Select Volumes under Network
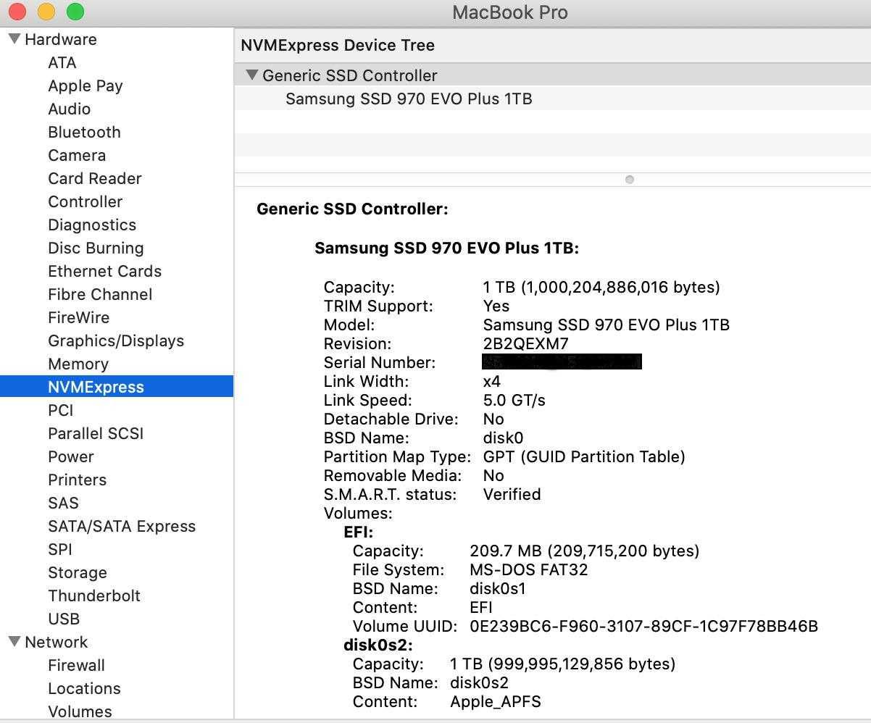This screenshot has width=871, height=723. [x=80, y=711]
